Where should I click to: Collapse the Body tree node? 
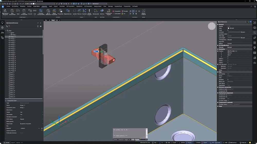point(6,30)
